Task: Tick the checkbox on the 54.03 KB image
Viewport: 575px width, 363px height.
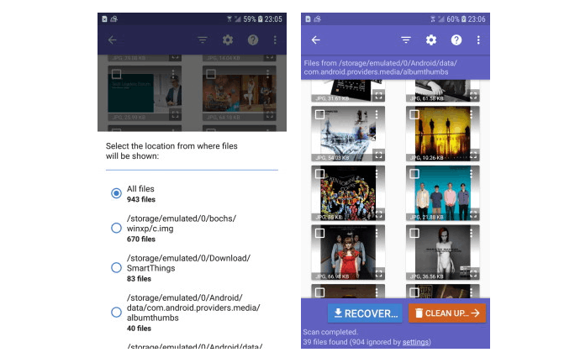Action: tap(319, 115)
